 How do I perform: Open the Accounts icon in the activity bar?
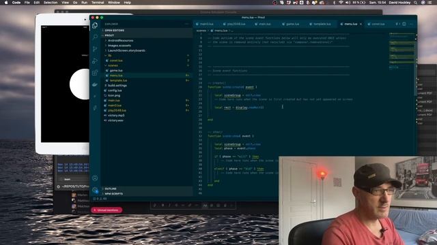coord(95,178)
